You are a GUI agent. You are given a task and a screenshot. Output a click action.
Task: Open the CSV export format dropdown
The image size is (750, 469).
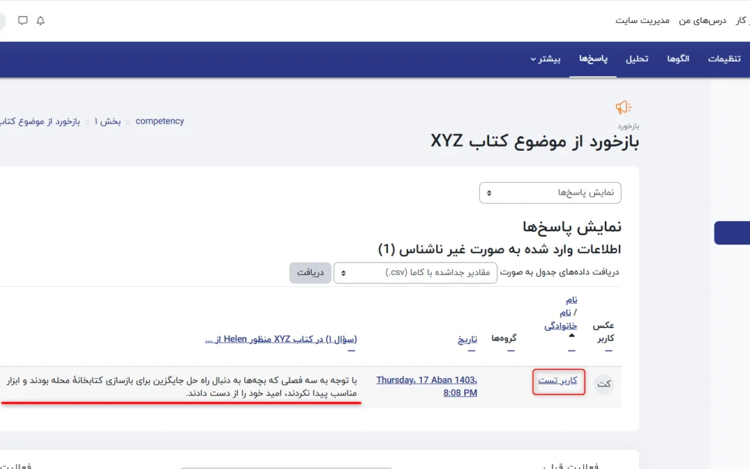pos(415,272)
